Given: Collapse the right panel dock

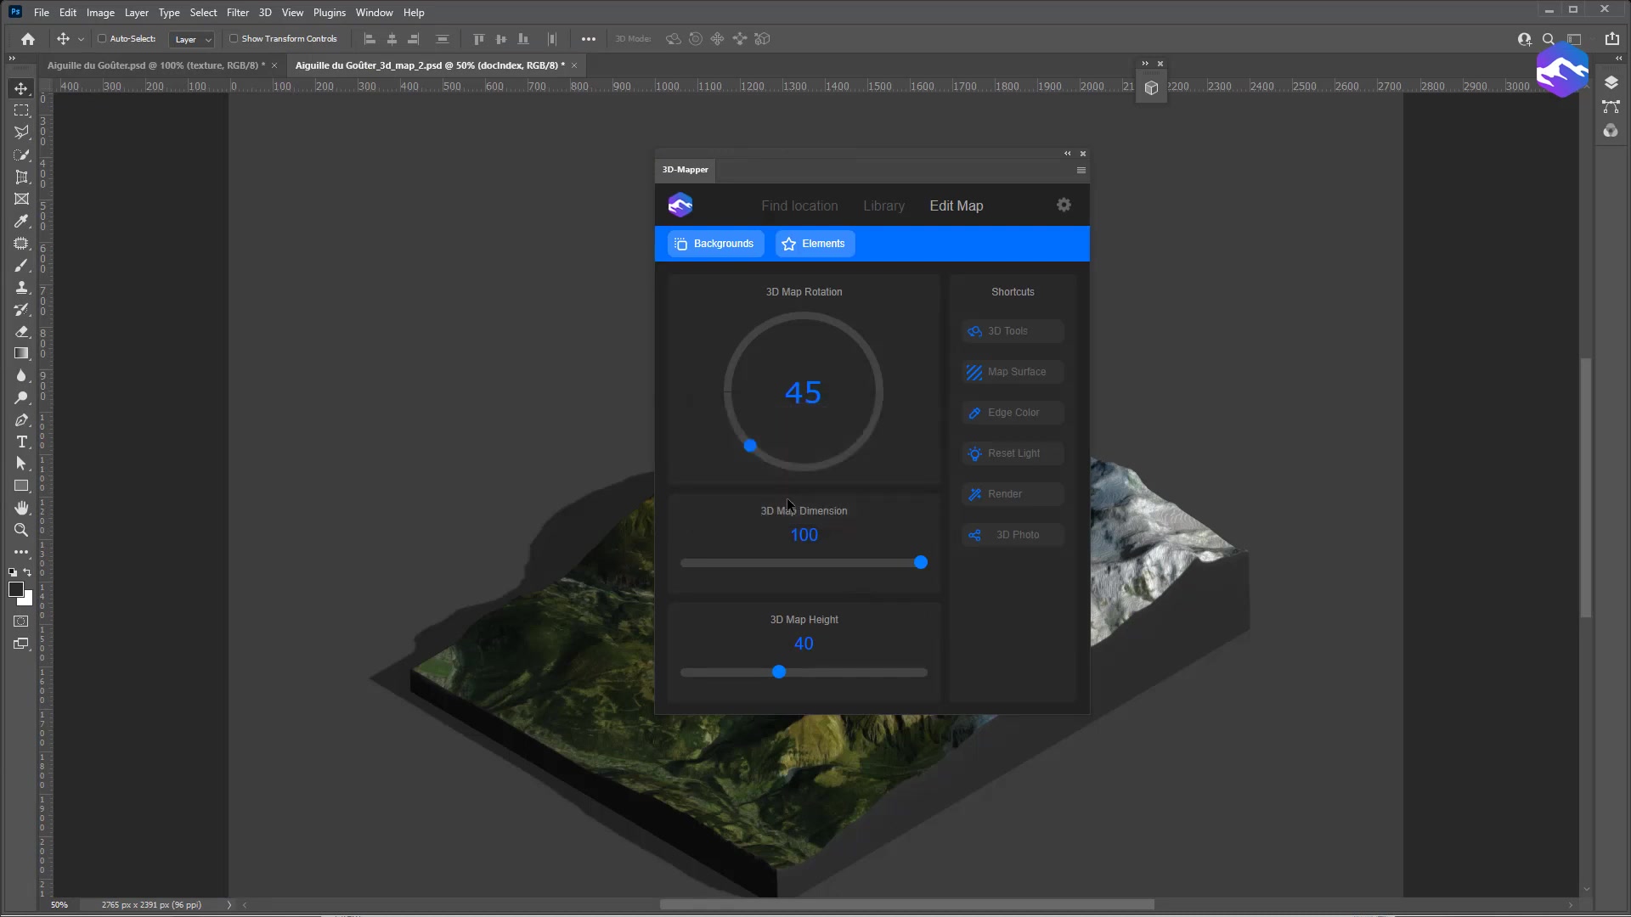Looking at the screenshot, I should pos(1619,58).
